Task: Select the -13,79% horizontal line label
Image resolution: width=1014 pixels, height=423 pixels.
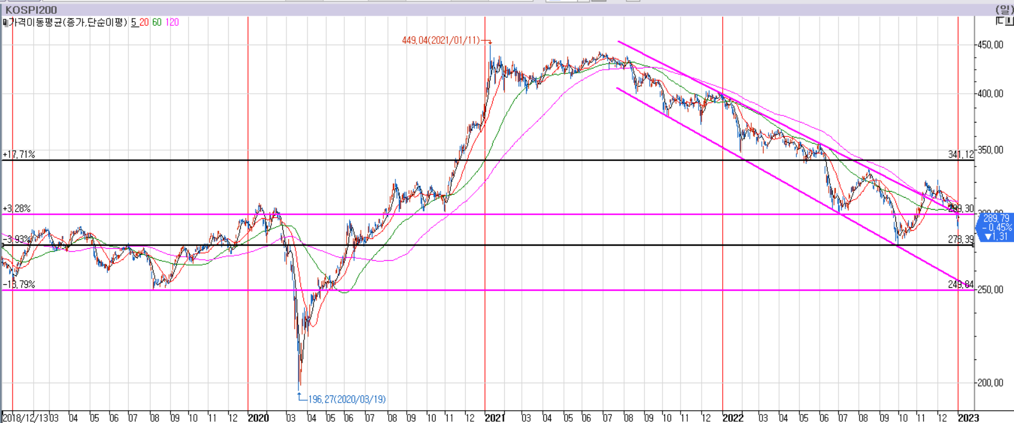Action: tap(19, 284)
